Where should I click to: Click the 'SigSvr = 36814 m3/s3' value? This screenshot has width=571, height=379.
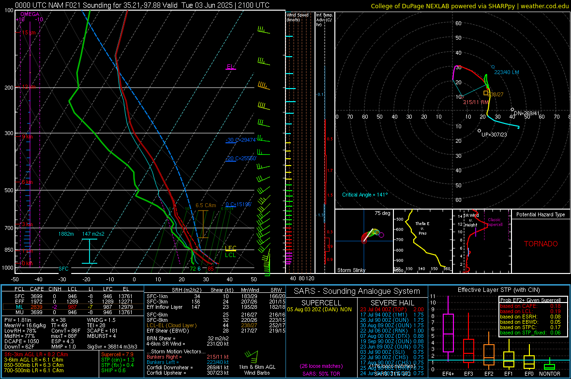[112, 347]
